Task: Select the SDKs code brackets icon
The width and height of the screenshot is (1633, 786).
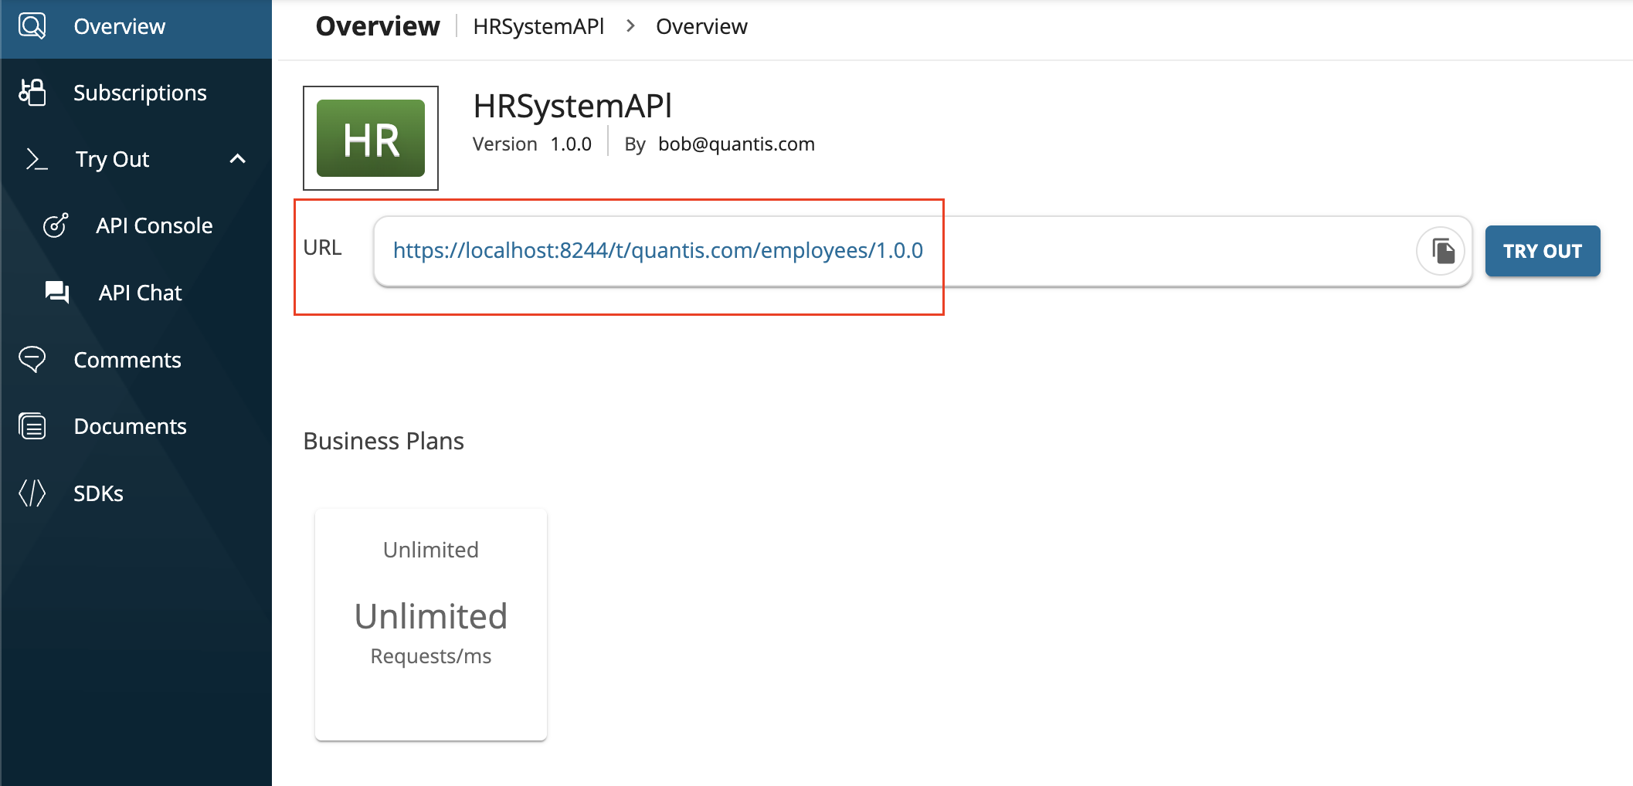Action: point(32,493)
